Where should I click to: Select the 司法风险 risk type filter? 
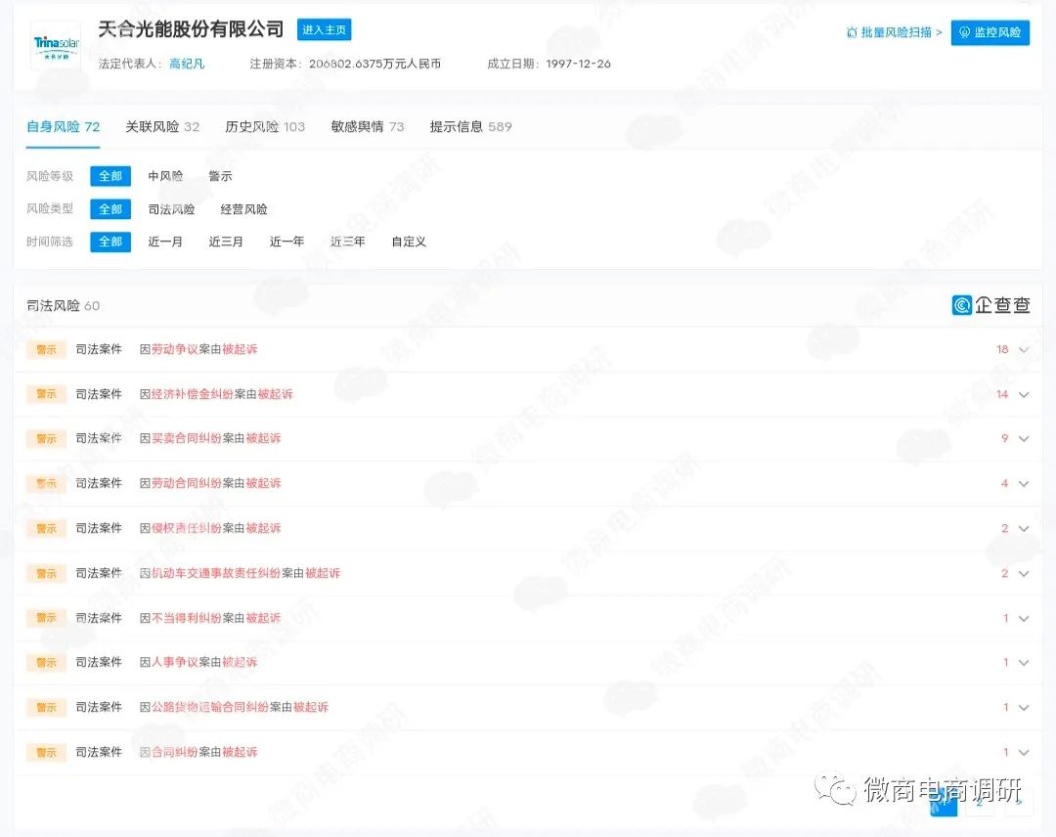(171, 208)
